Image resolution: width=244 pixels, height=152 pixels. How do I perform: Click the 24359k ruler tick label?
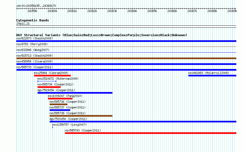tap(32, 11)
